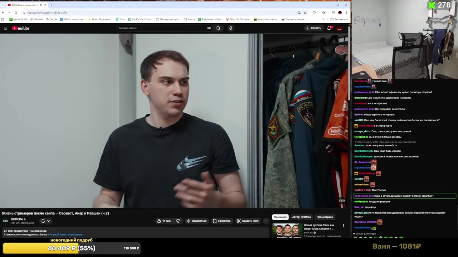Open the Chrome profile avatar
458x257 pixels.
pos(340,12)
